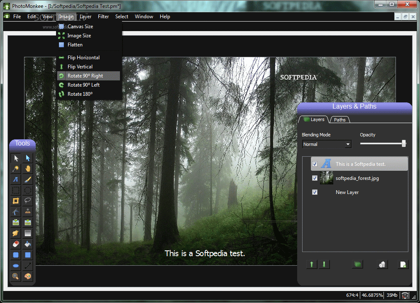Switch to the Layers tab
Viewport: 420px width, 303px height.
pos(314,119)
